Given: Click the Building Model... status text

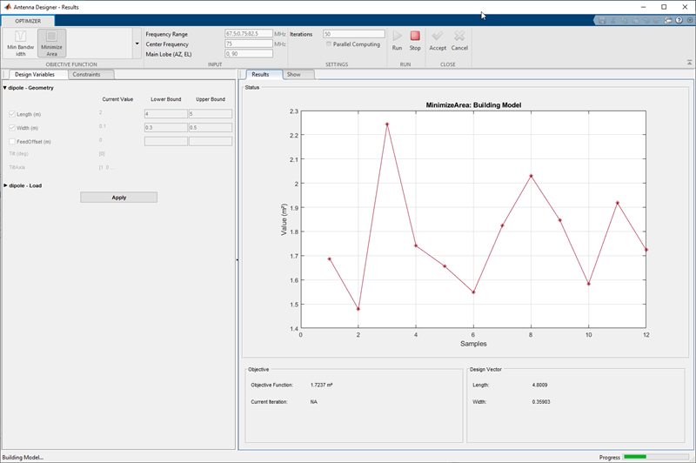Looking at the screenshot, I should click(23, 457).
